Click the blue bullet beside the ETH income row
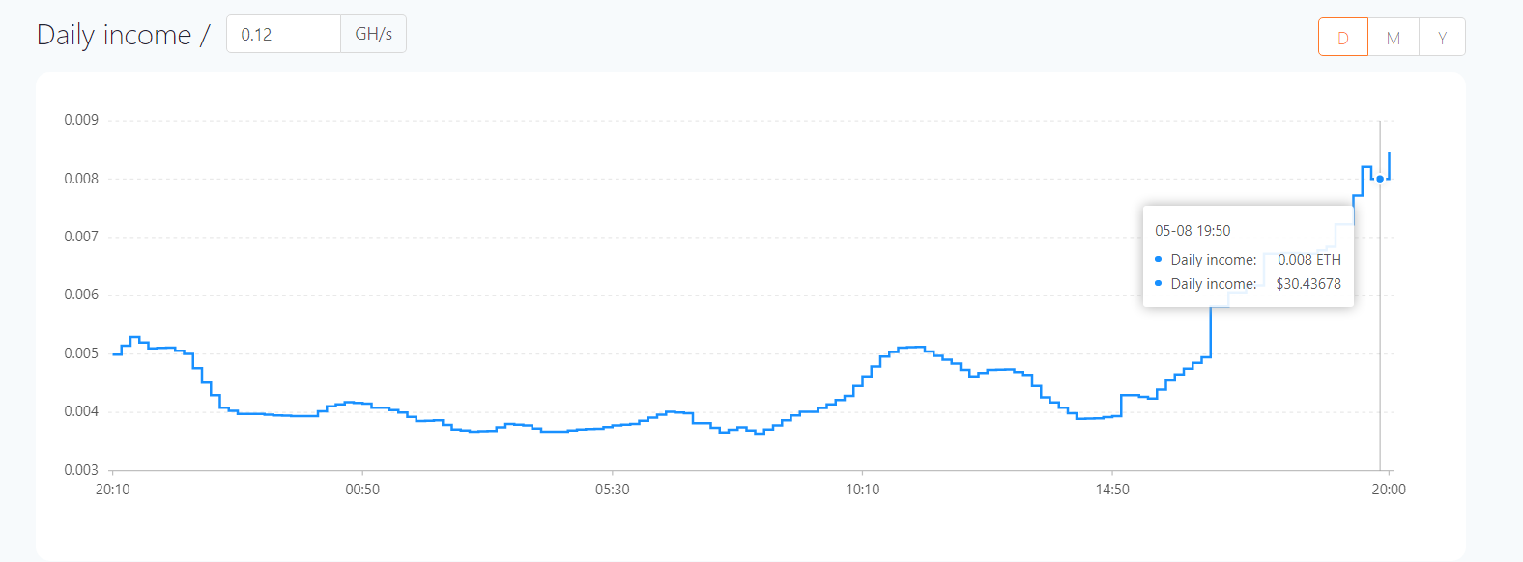Viewport: 1523px width, 562px height. 1159,259
